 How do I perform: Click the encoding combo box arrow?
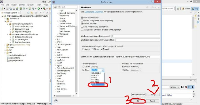(103, 70)
